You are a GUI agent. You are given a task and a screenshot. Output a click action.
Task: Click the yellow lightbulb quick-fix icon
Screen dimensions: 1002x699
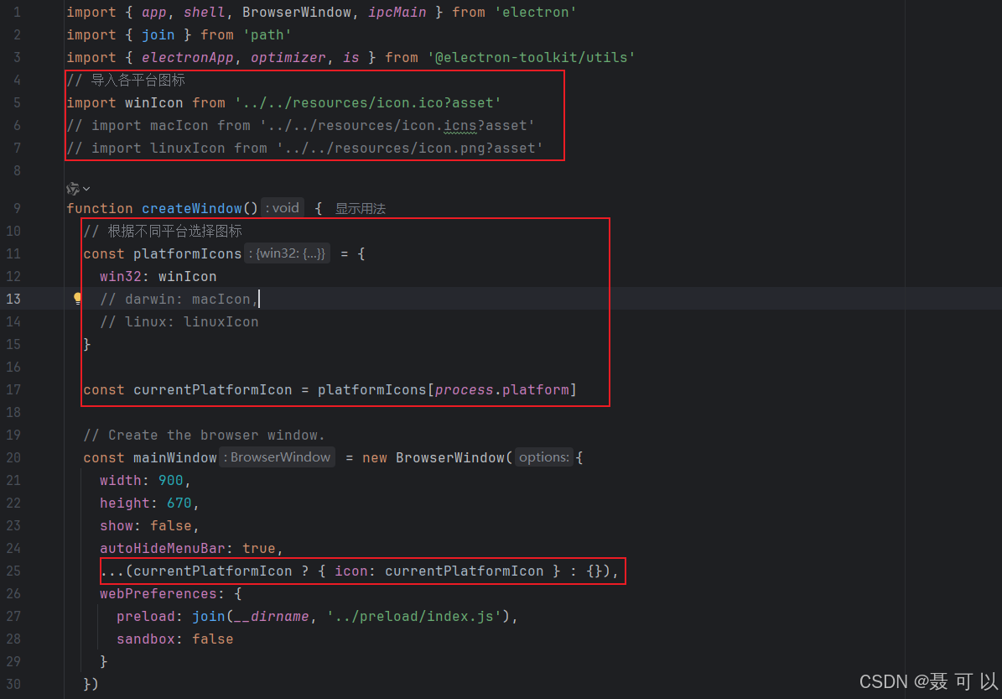click(77, 299)
